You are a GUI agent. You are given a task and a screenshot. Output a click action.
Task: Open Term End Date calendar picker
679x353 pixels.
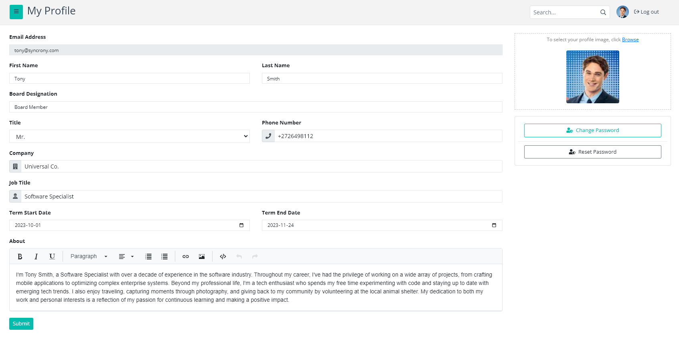pyautogui.click(x=494, y=225)
